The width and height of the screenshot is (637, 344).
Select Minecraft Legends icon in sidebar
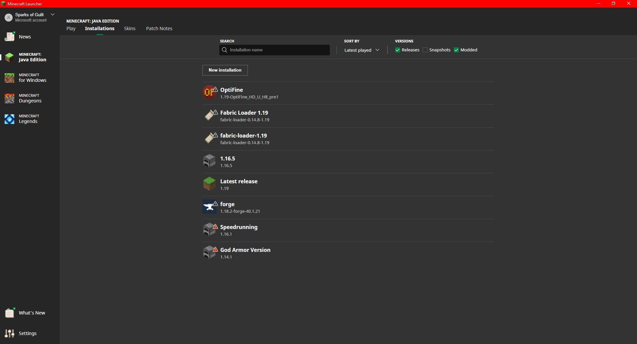click(10, 119)
